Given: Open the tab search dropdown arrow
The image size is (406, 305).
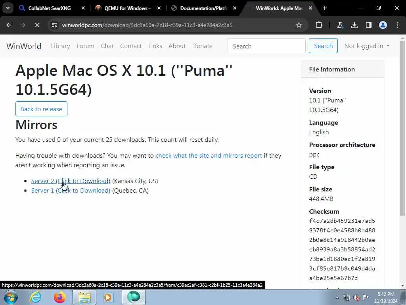Looking at the screenshot, I should click(x=8, y=8).
